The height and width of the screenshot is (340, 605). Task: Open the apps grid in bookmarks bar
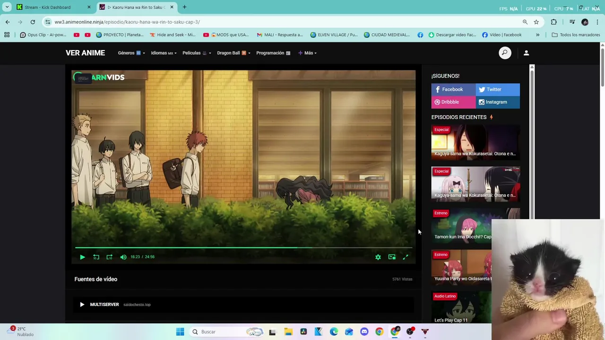click(x=7, y=34)
